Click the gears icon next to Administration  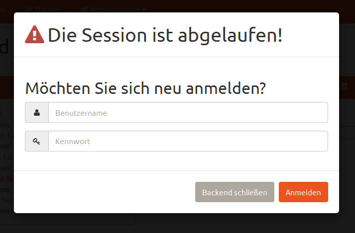tap(84, 9)
